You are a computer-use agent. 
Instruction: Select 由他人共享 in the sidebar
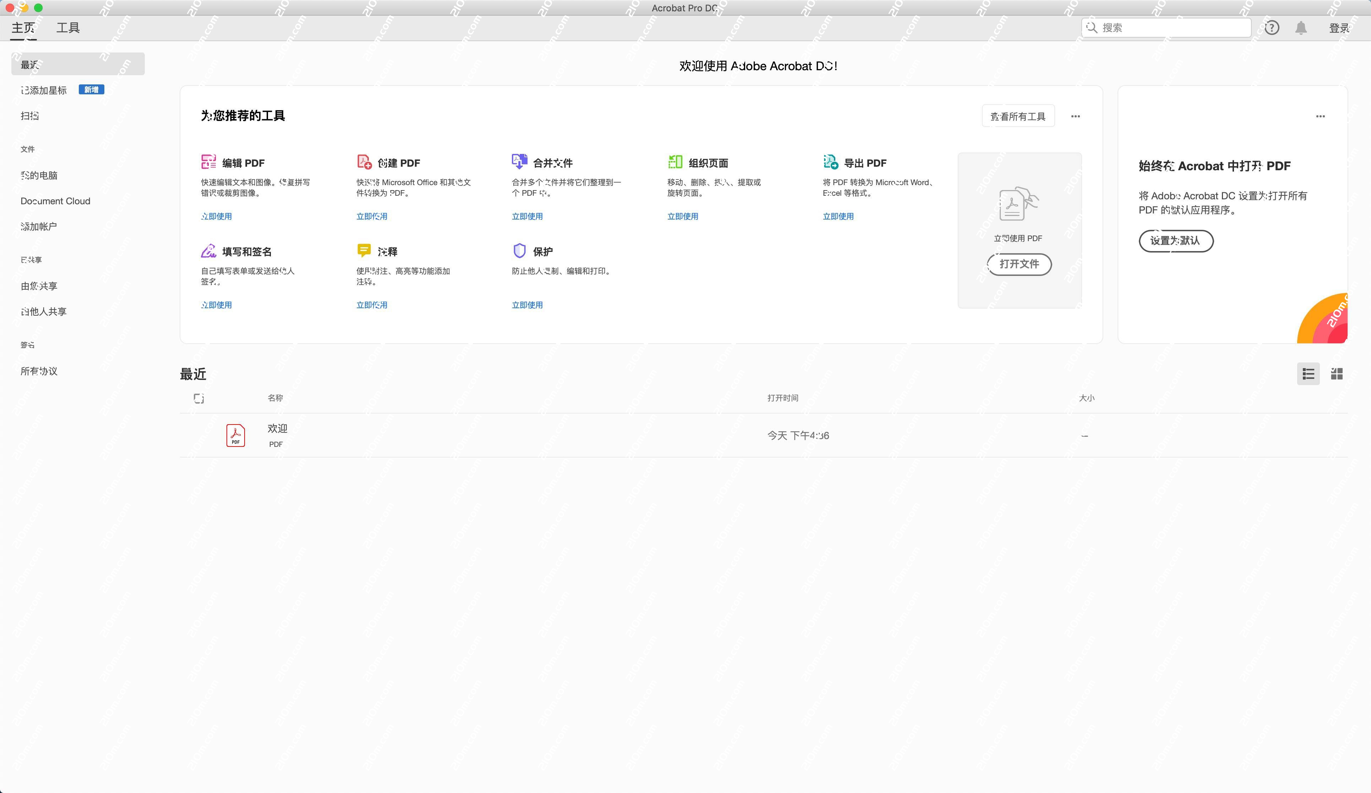coord(44,311)
